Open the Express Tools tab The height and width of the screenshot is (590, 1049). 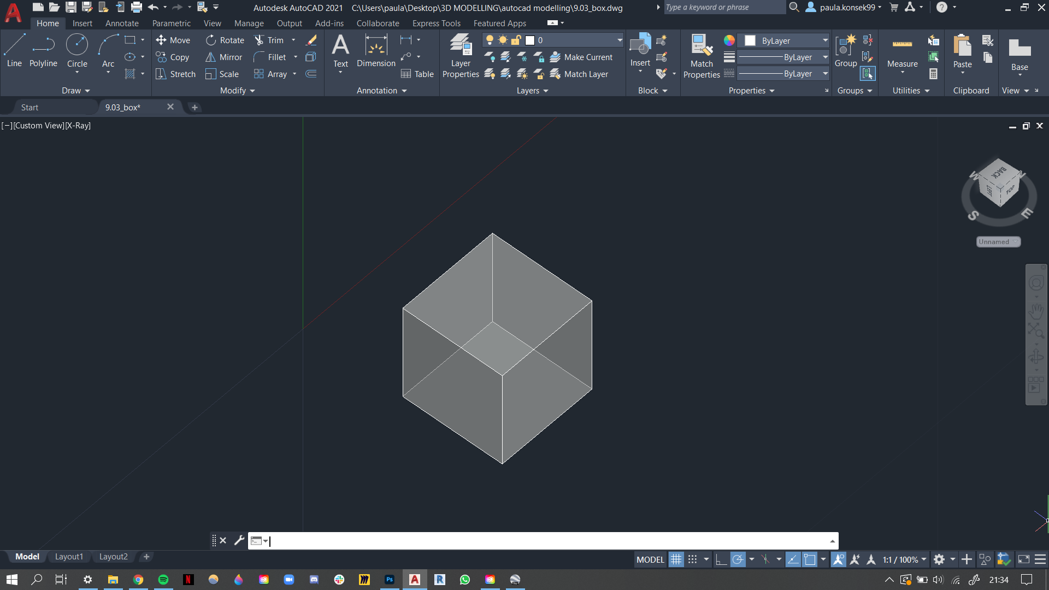(437, 23)
